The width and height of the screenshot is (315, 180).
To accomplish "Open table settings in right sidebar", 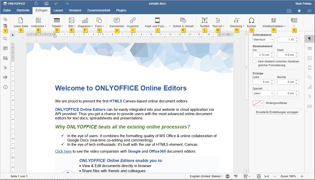I will (x=309, y=48).
